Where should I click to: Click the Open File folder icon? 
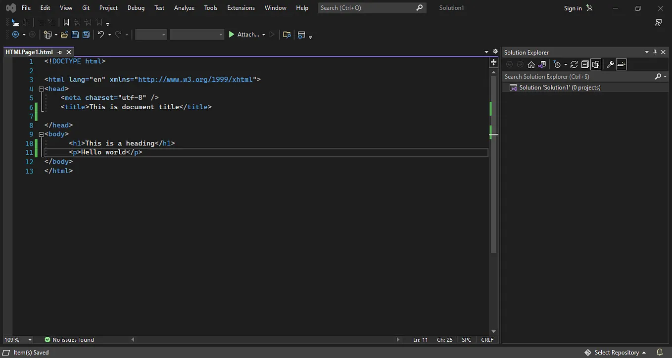coord(64,35)
